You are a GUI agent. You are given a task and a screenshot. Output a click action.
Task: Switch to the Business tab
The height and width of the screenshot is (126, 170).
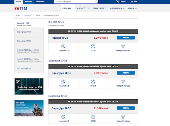click(x=28, y=2)
